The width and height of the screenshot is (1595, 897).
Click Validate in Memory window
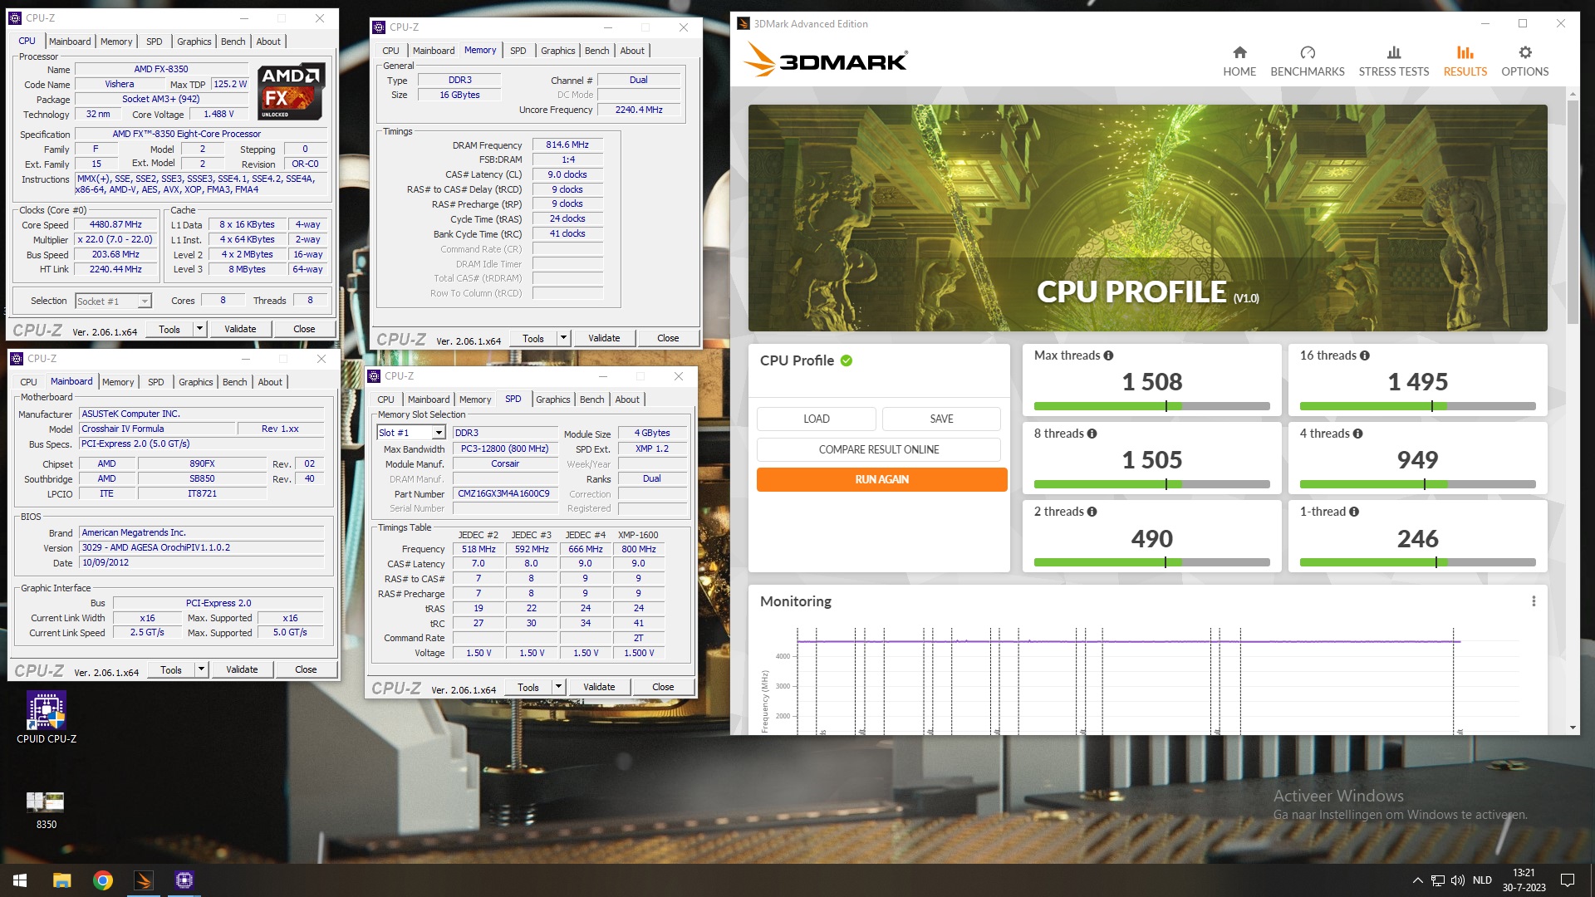pos(604,338)
